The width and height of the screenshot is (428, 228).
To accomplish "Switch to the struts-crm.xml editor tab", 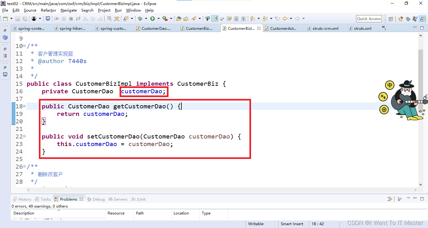I will (x=323, y=28).
